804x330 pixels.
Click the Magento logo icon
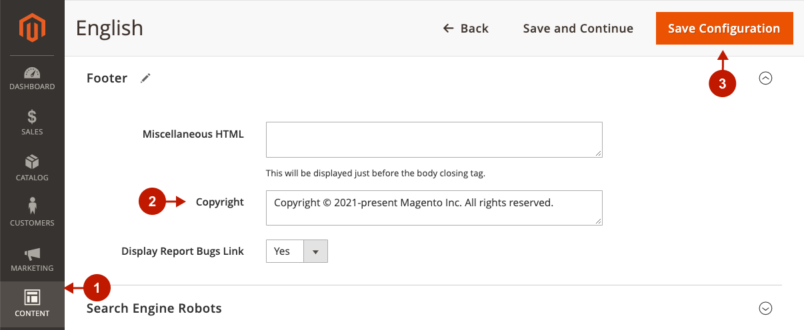click(32, 27)
